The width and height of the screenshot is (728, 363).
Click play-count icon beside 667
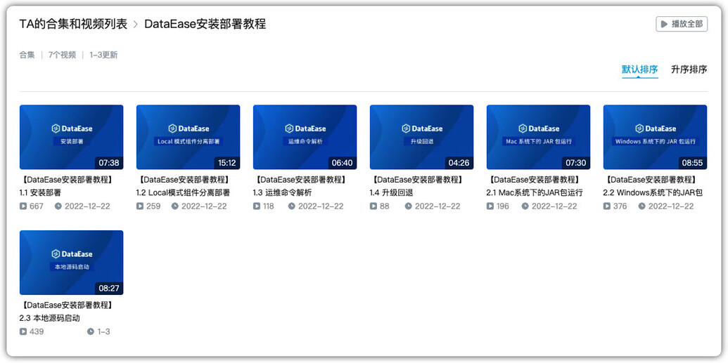coord(23,206)
